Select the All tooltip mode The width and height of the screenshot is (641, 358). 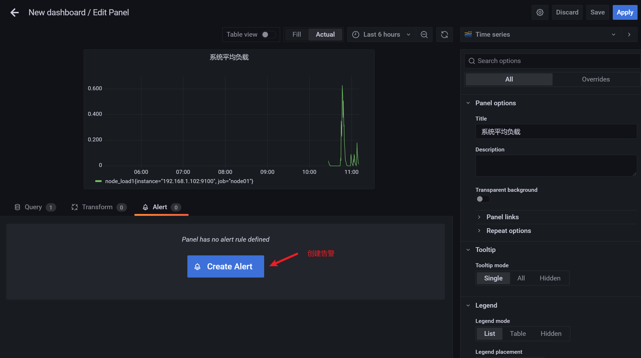[521, 278]
